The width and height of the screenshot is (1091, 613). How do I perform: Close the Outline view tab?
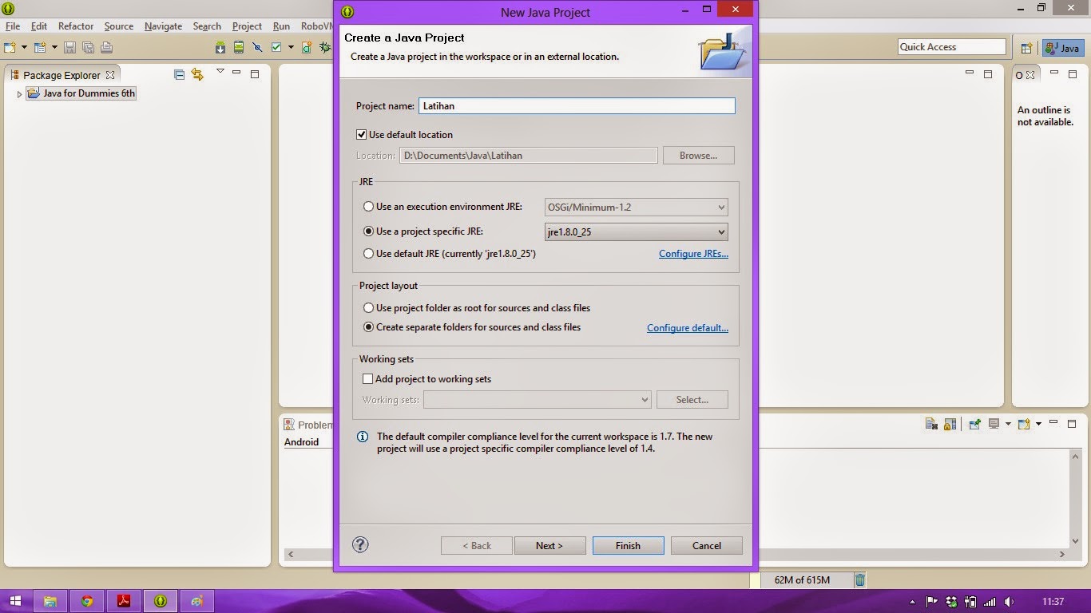pyautogui.click(x=1030, y=75)
